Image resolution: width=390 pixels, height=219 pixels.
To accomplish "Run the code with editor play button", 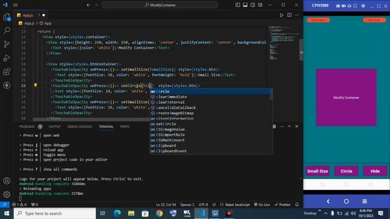I will click(282, 15).
